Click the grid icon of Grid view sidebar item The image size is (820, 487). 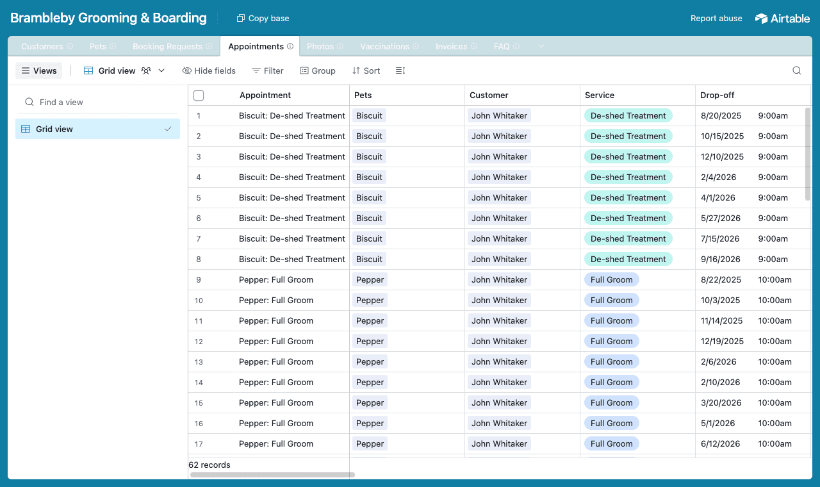click(26, 129)
